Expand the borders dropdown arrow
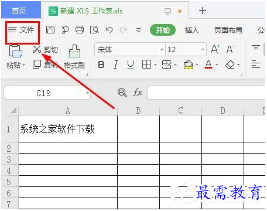The image size is (267, 211). click(x=155, y=64)
